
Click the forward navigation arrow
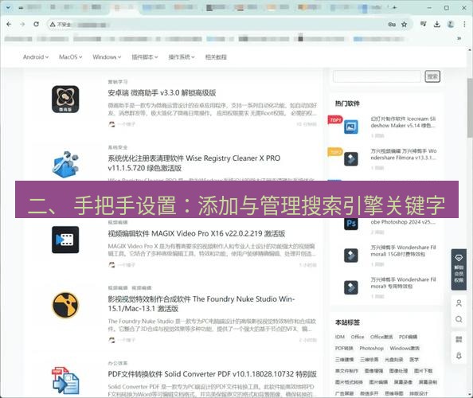click(x=22, y=24)
